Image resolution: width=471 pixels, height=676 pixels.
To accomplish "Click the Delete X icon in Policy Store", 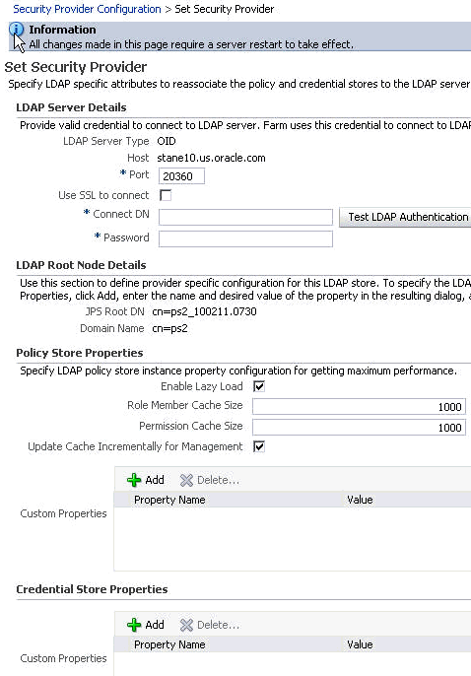I will coord(186,480).
